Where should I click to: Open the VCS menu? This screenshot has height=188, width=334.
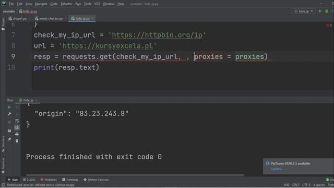pyautogui.click(x=97, y=4)
